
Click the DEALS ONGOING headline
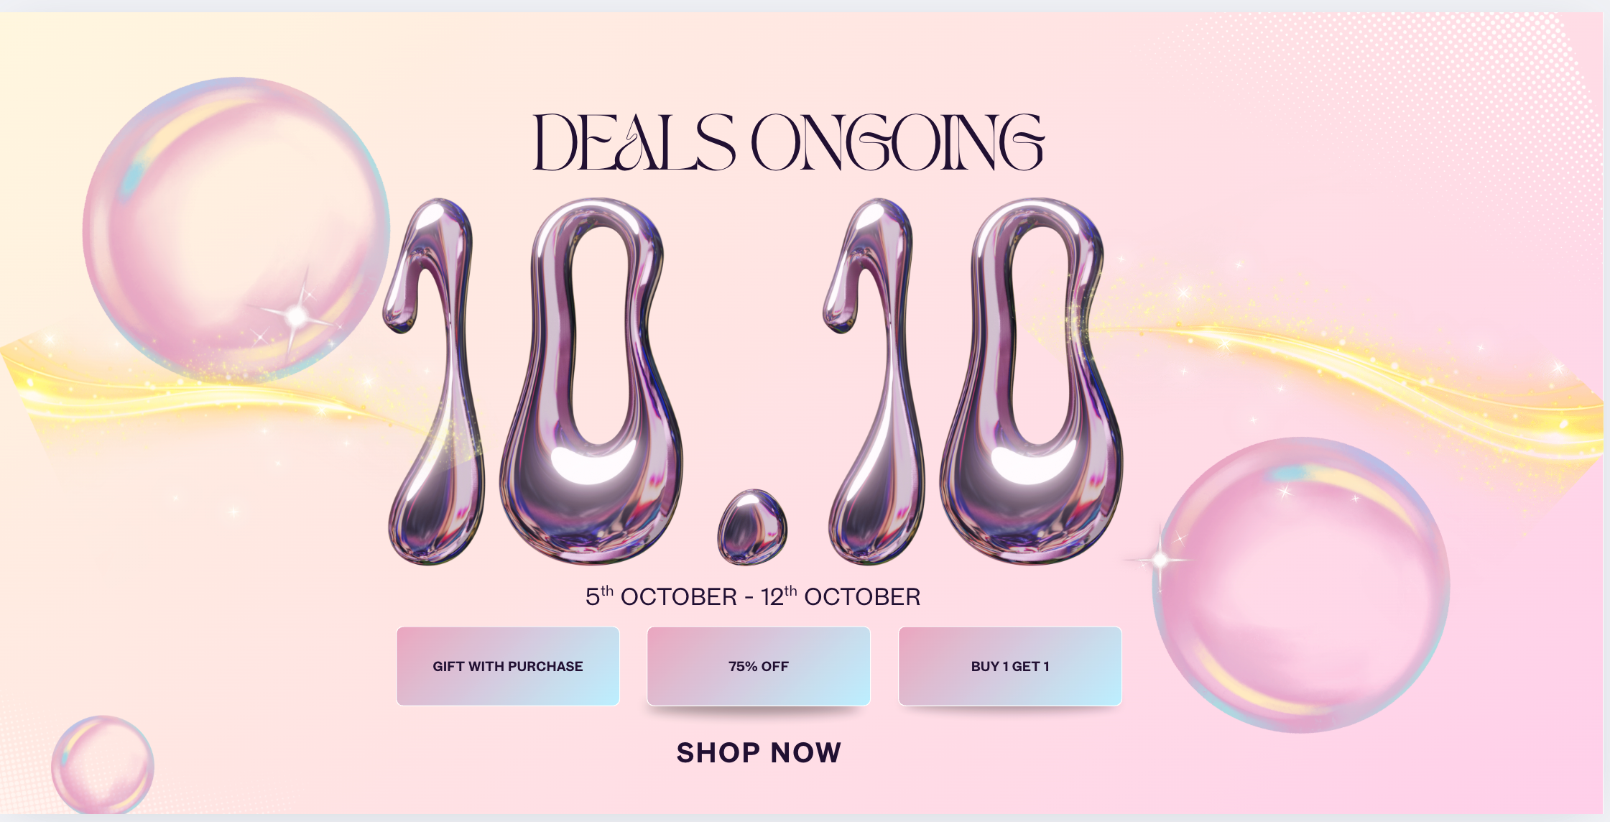[x=788, y=142]
